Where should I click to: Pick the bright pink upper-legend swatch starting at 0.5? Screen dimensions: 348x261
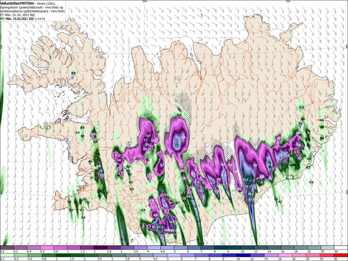(47, 248)
